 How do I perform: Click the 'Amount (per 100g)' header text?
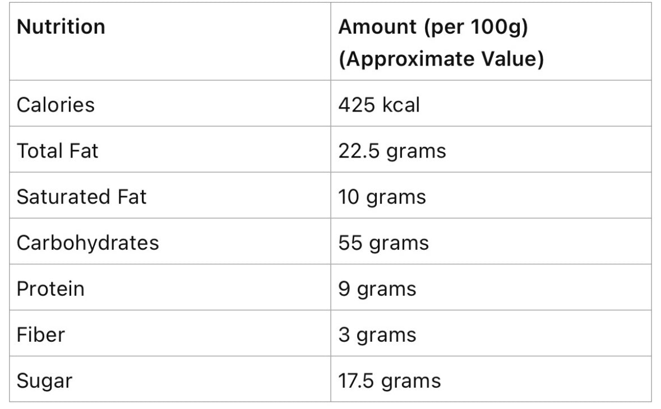tap(433, 27)
